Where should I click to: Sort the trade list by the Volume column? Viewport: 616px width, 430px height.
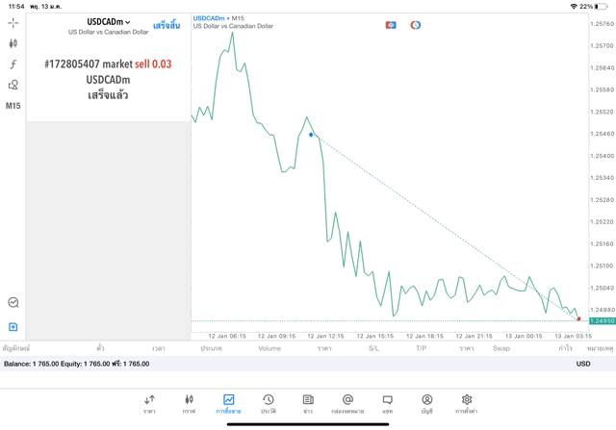269,348
